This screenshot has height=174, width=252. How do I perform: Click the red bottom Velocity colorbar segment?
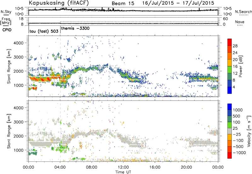[x=230, y=155]
